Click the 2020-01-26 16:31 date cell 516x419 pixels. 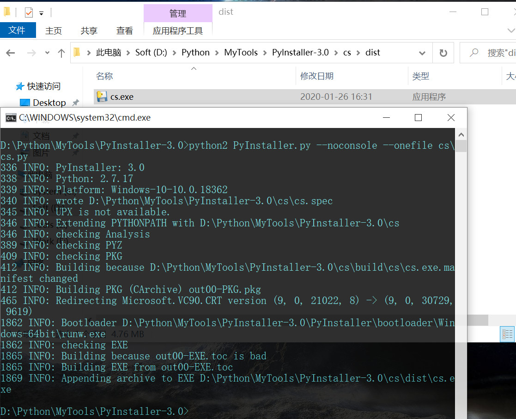coord(336,97)
